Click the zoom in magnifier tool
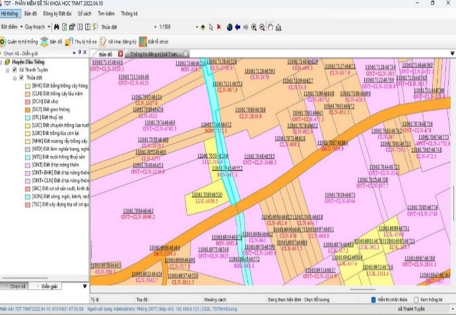This screenshot has height=315, width=456. [254, 27]
